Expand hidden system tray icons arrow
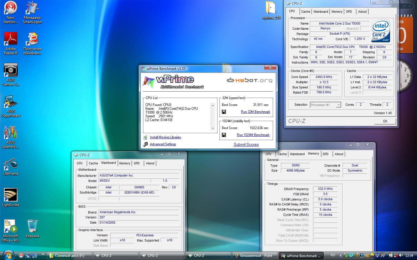The image size is (417, 260). 341,255
